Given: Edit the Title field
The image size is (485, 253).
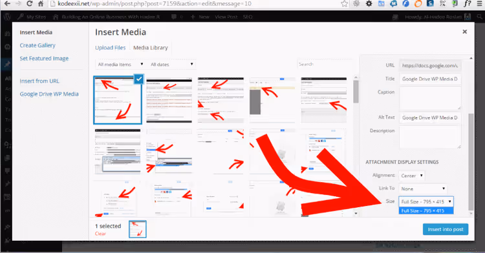Looking at the screenshot, I should (x=430, y=79).
